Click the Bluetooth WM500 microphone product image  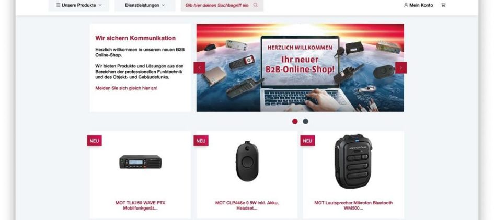(x=353, y=161)
